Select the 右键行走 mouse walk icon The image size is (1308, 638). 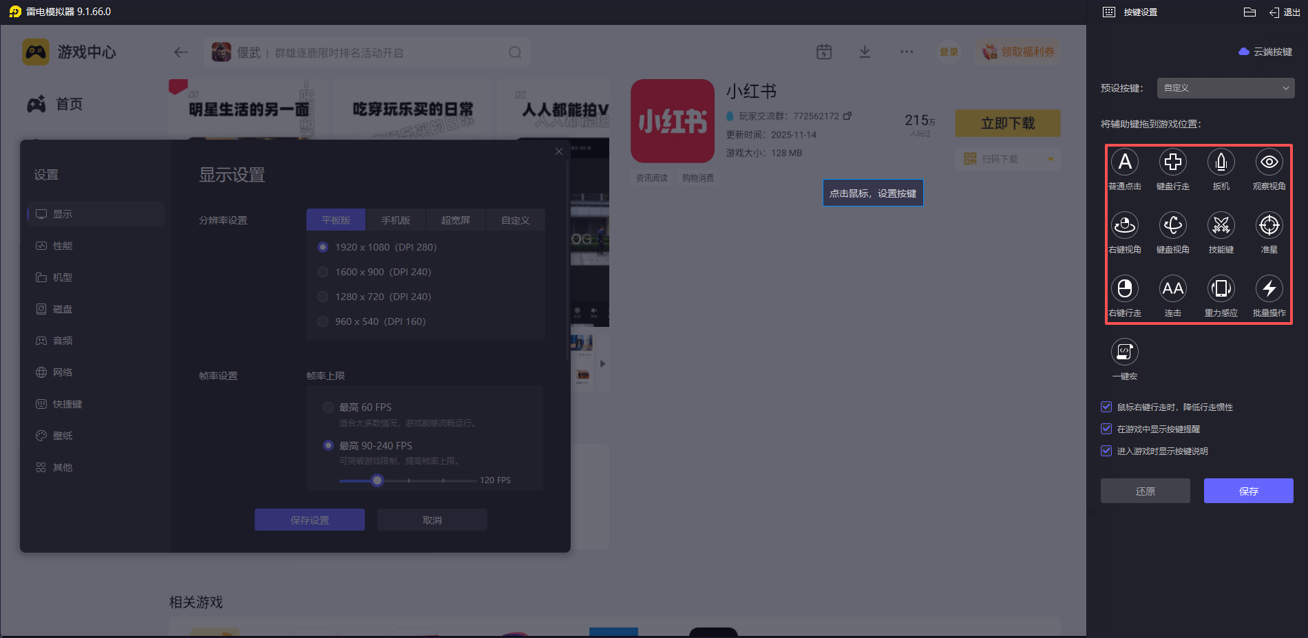pyautogui.click(x=1125, y=289)
